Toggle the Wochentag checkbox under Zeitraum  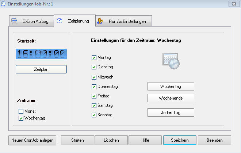[21, 118]
